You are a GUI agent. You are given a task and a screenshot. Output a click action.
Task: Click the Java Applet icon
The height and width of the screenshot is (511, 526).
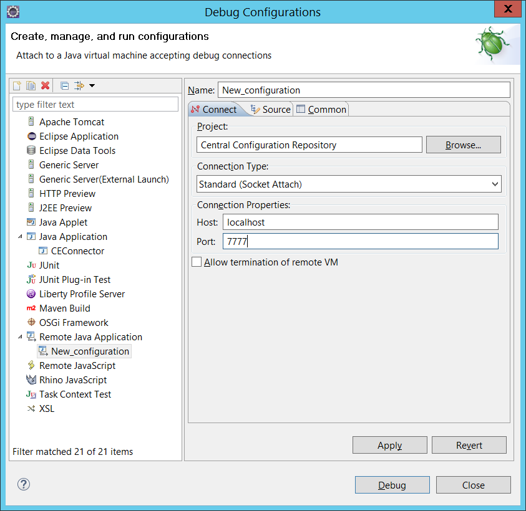click(x=31, y=222)
